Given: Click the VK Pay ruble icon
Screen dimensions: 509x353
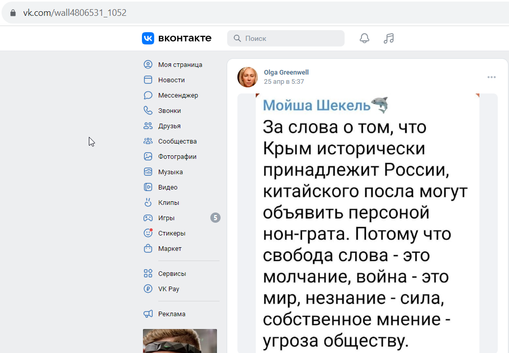Looking at the screenshot, I should 148,289.
